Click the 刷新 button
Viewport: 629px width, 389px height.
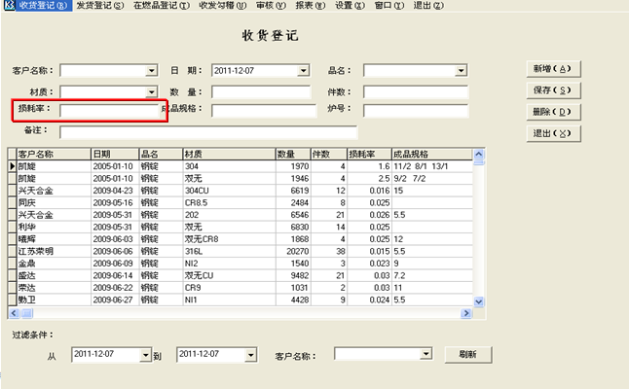[467, 355]
